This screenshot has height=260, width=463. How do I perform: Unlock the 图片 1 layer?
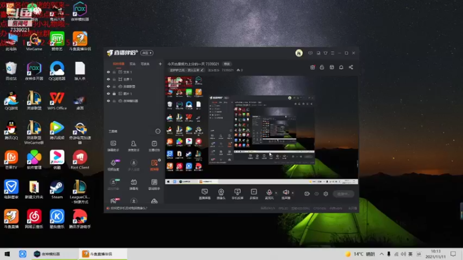[114, 94]
